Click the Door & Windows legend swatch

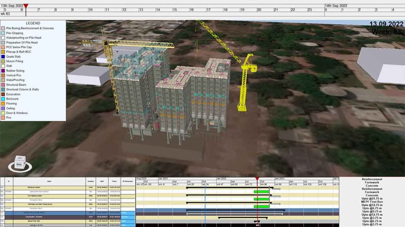(3, 113)
